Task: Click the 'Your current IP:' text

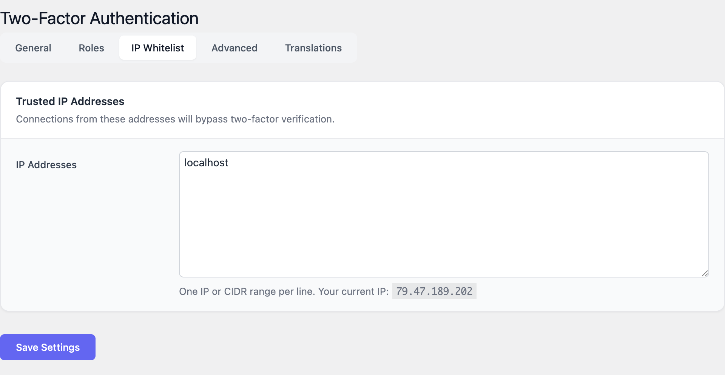Action: point(353,291)
